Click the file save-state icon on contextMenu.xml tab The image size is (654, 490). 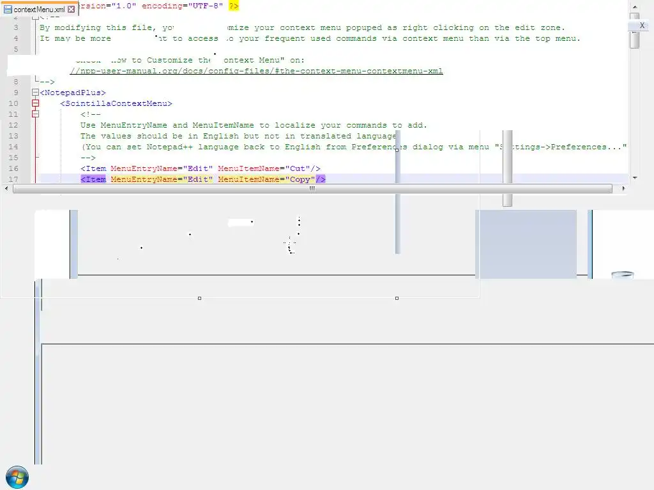pos(8,9)
